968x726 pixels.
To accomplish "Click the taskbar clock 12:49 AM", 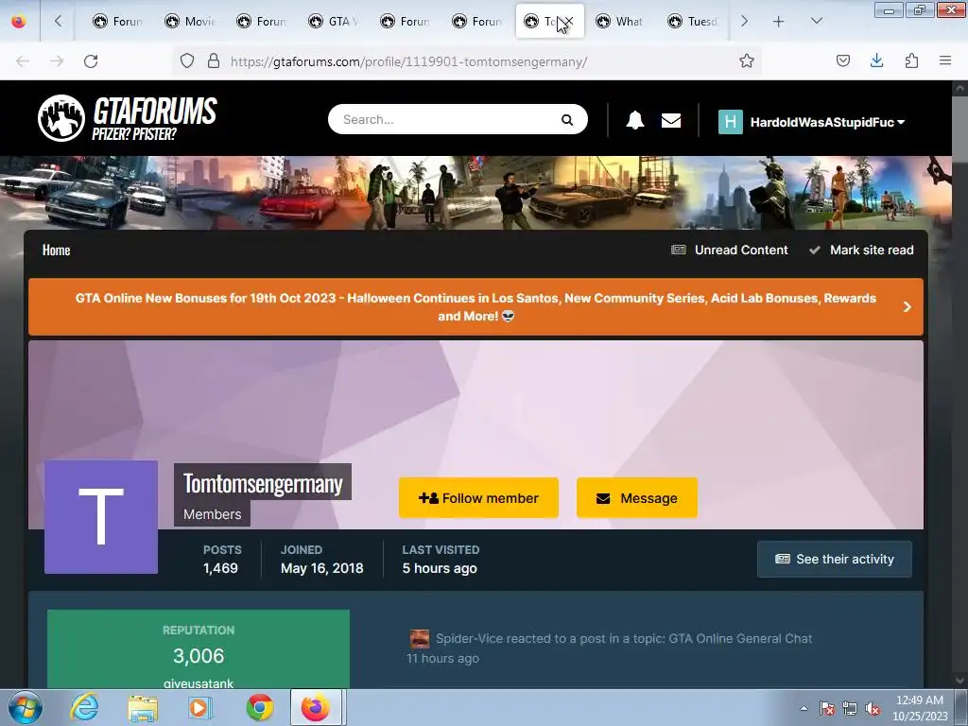I will tap(919, 700).
